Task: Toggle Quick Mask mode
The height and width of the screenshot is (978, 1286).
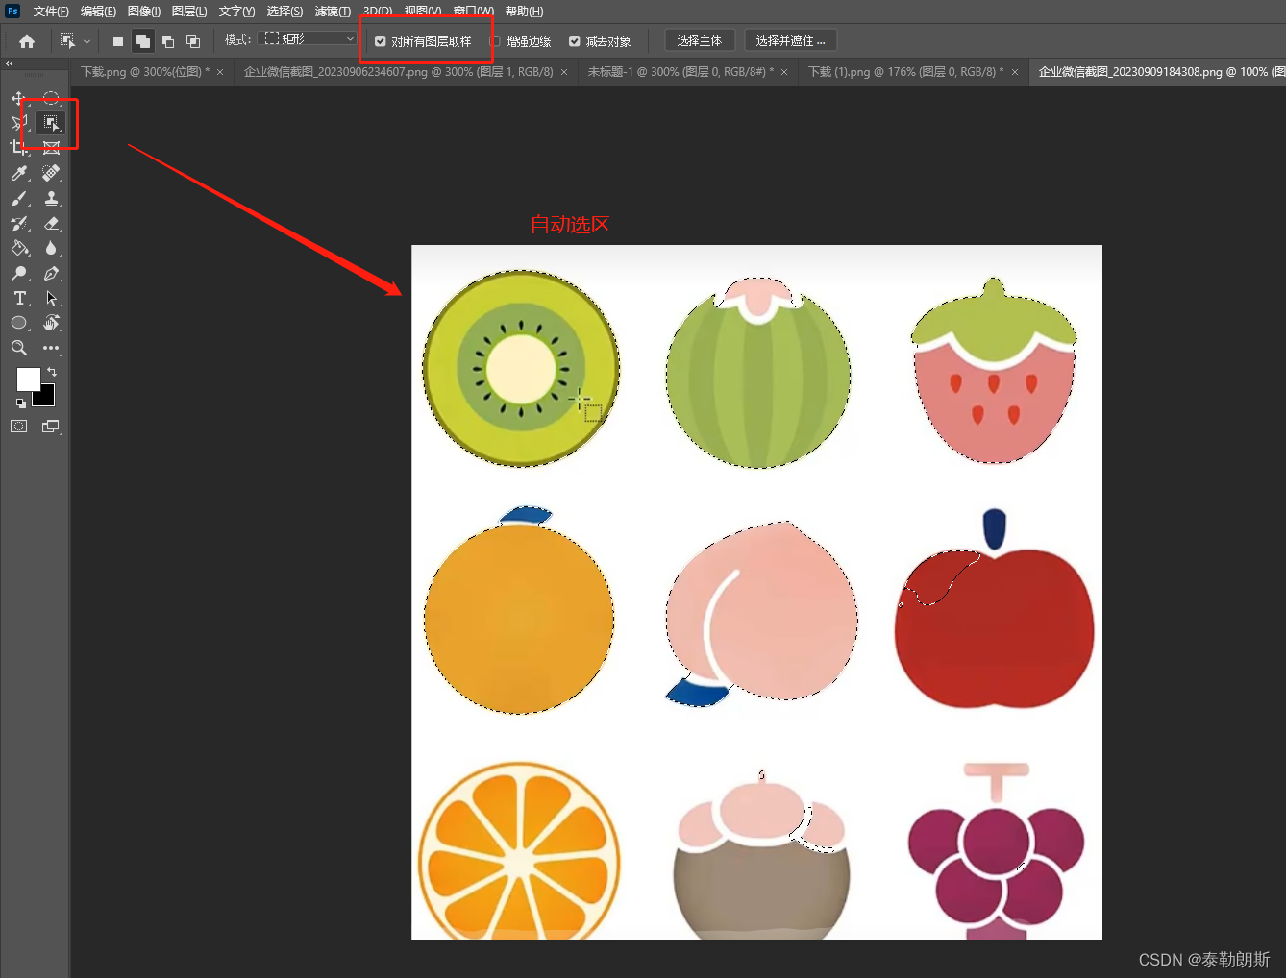Action: click(x=18, y=427)
